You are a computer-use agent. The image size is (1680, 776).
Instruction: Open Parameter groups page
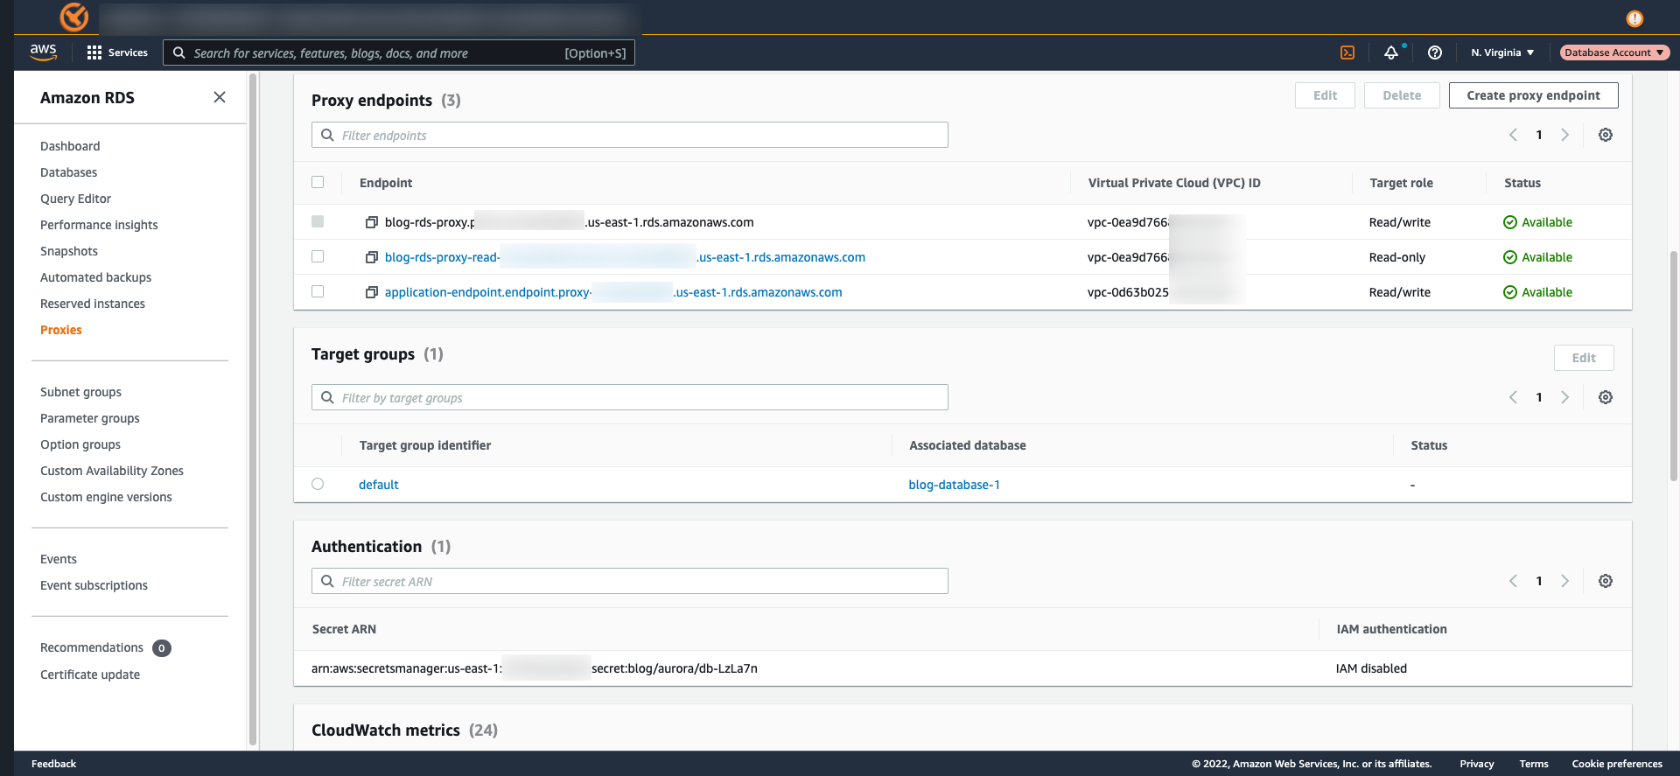point(90,418)
